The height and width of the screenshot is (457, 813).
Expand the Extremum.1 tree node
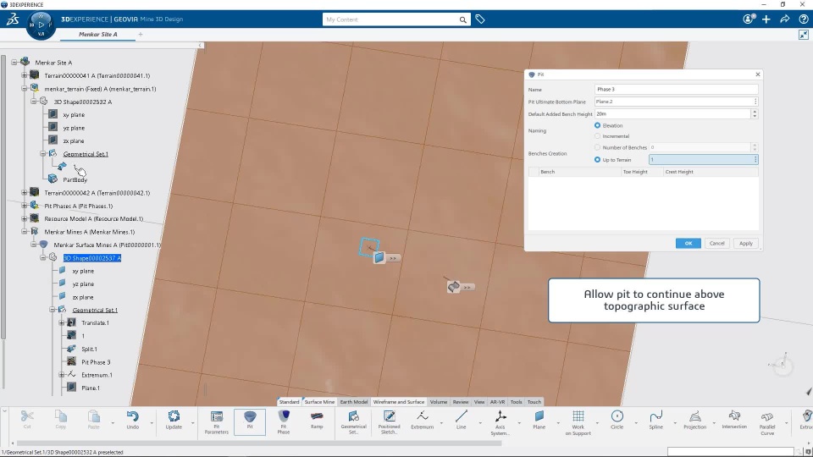point(62,375)
